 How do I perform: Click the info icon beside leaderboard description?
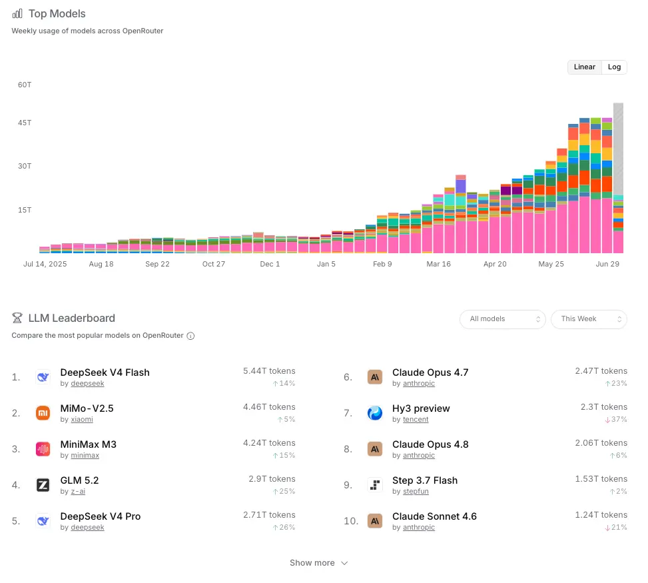[190, 336]
